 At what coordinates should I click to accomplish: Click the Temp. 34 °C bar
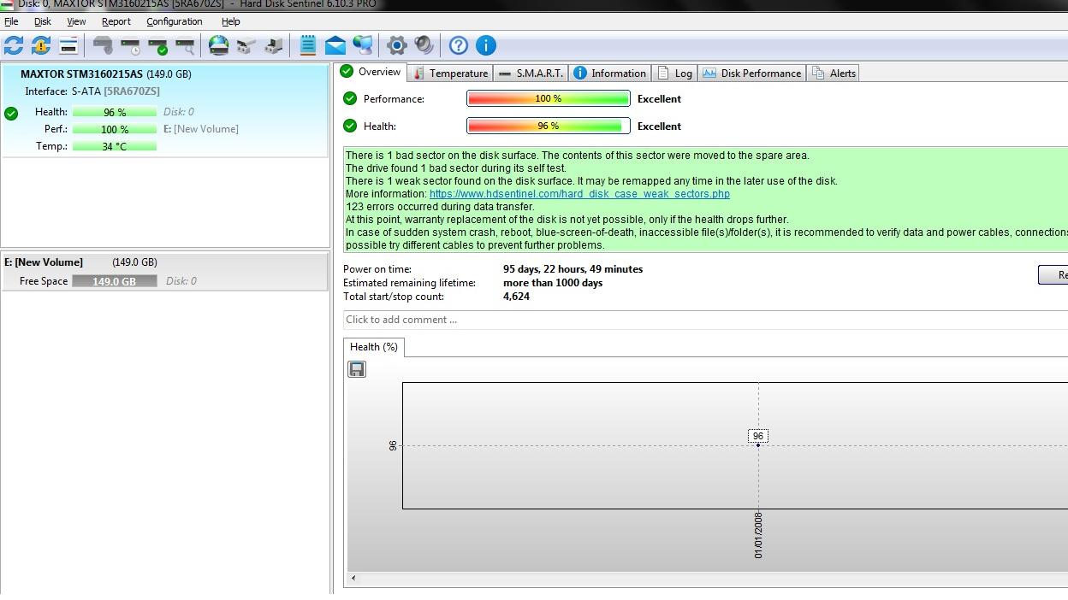115,146
